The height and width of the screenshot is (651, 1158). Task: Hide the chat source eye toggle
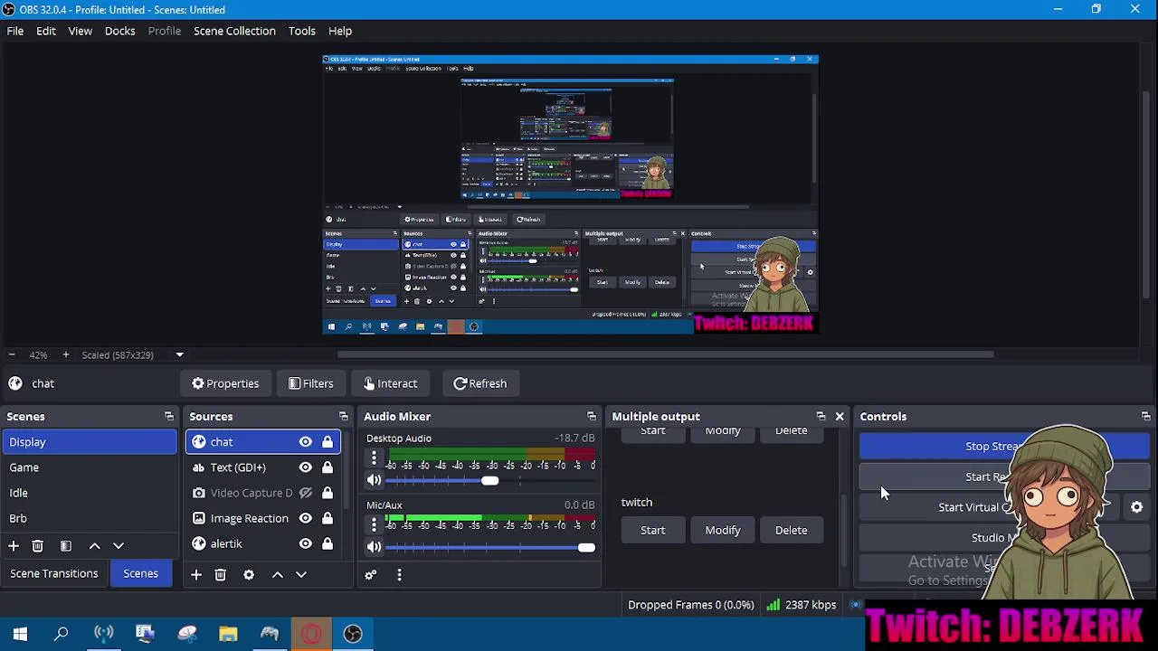306,442
